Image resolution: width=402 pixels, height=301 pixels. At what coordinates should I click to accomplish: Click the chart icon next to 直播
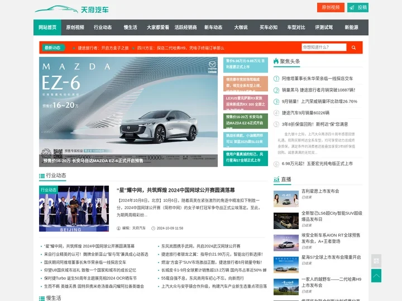tap(276, 179)
